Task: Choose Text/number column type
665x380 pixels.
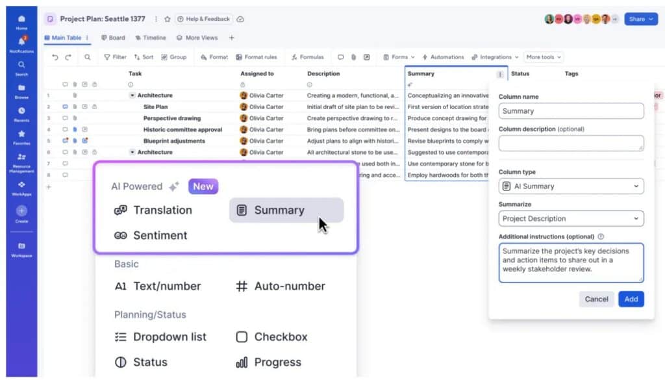Action: (x=157, y=286)
